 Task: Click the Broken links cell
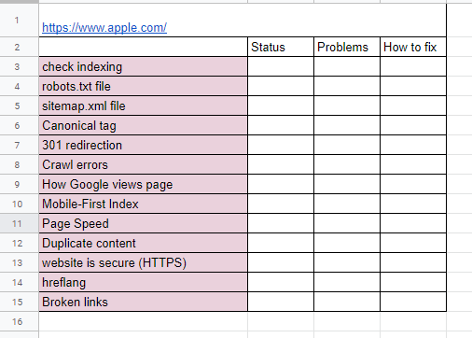click(x=143, y=302)
